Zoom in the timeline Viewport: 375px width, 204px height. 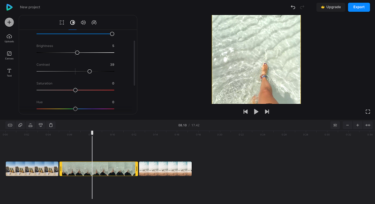pyautogui.click(x=358, y=125)
